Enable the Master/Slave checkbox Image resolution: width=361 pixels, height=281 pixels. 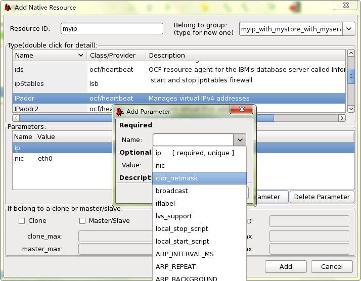(x=82, y=221)
